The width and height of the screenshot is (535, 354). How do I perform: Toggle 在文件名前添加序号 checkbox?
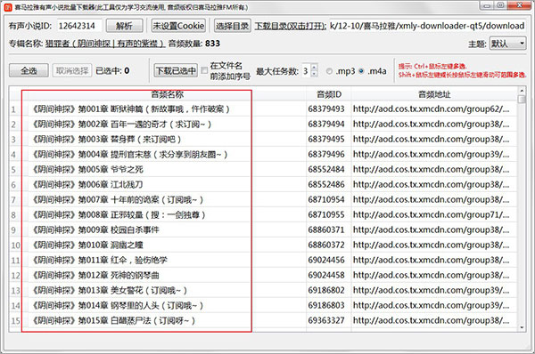pos(204,70)
